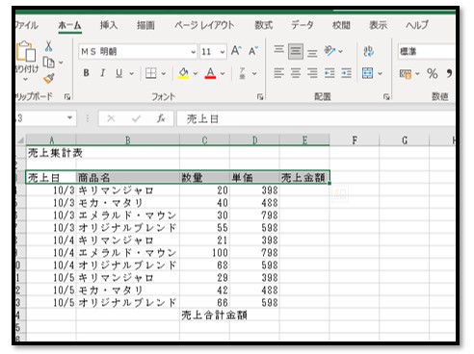Select the center align button
Screen dimensions: 474x354
click(296, 73)
